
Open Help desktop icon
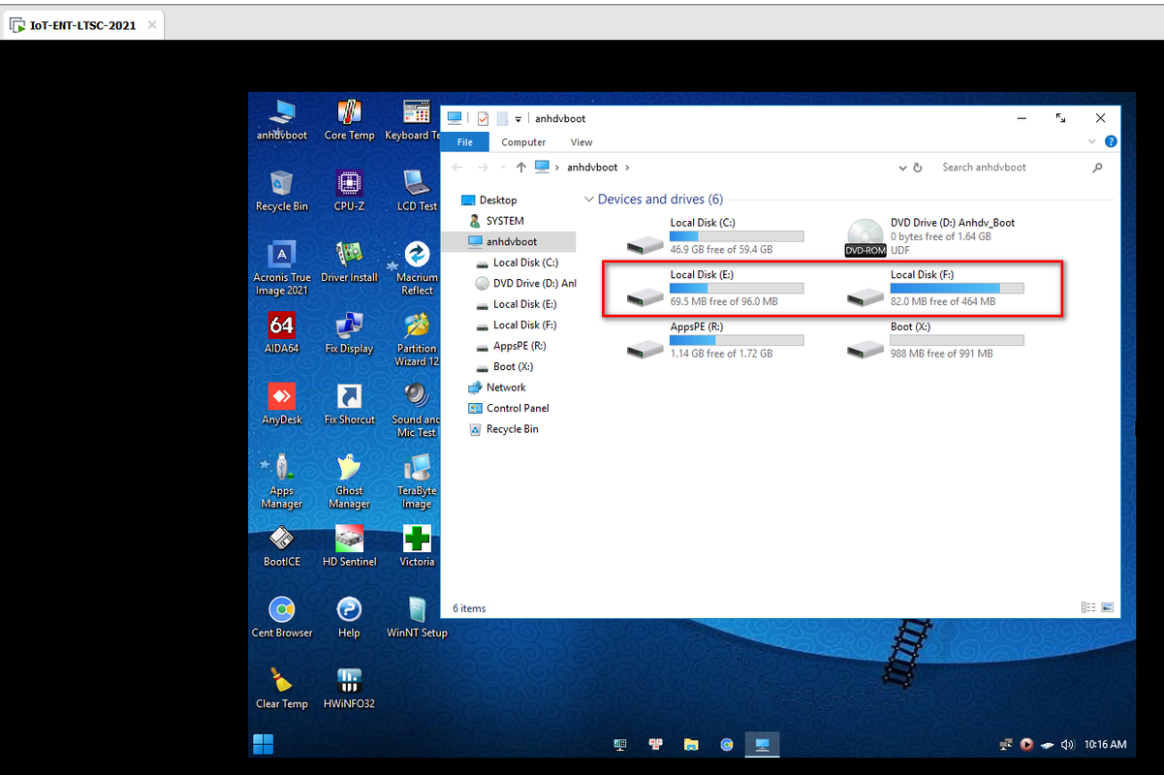[349, 618]
